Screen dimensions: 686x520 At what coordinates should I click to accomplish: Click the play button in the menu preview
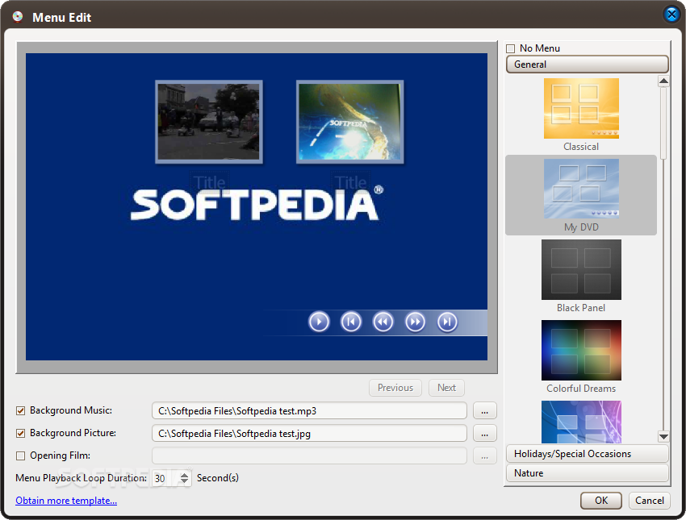319,322
